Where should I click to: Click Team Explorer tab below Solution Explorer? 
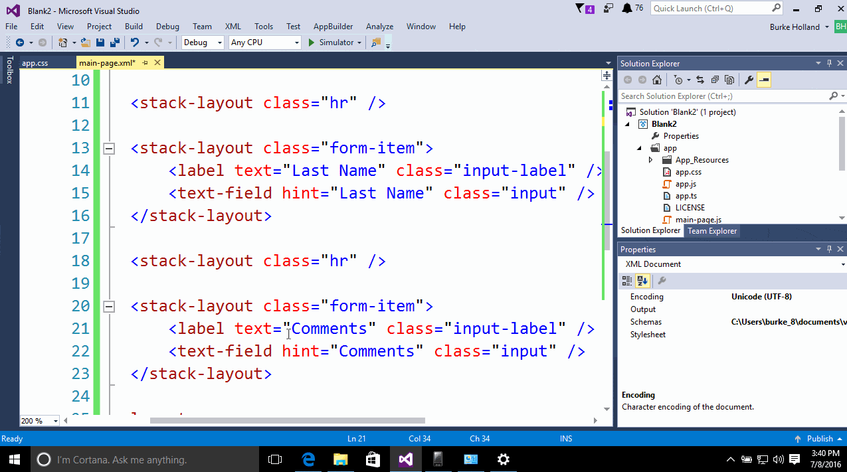[712, 230]
